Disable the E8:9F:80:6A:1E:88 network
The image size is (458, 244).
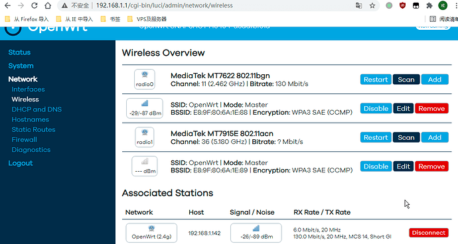coord(376,108)
